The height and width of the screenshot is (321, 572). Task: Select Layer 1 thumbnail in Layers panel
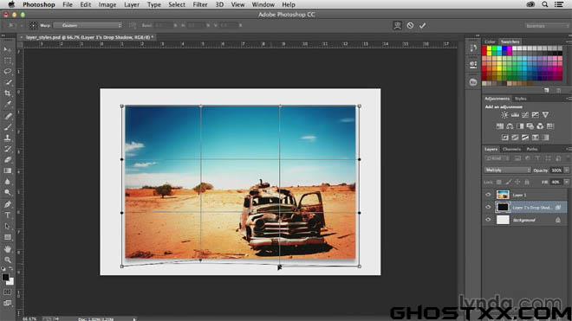pos(503,195)
